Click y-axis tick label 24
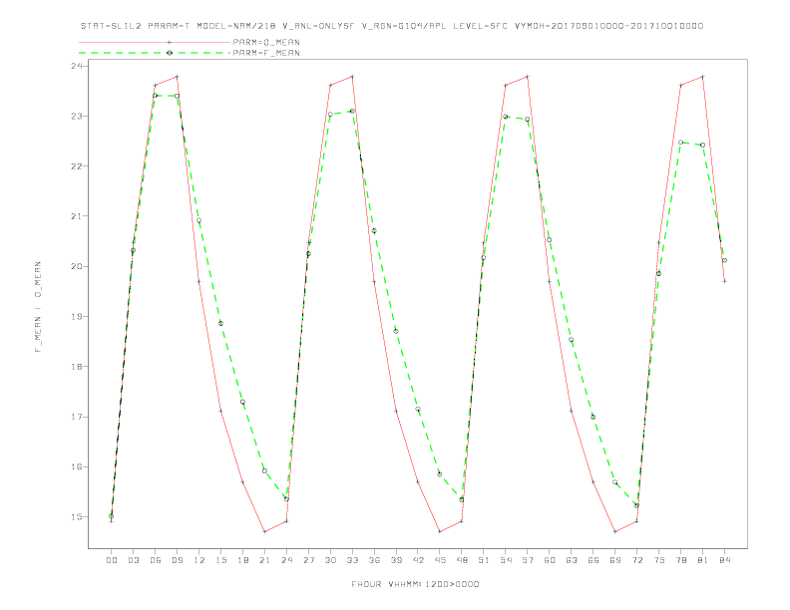The width and height of the screenshot is (790, 610). click(77, 66)
